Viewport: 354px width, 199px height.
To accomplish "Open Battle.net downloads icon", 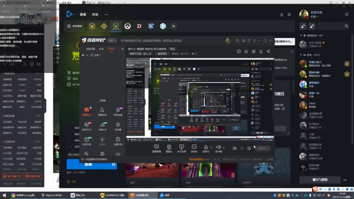I will [x=281, y=15].
